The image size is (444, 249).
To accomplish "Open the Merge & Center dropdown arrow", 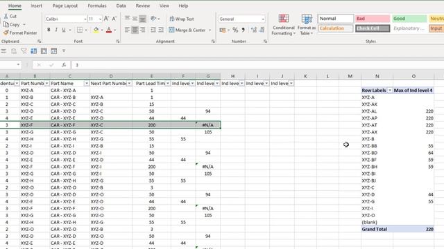I will [x=210, y=30].
